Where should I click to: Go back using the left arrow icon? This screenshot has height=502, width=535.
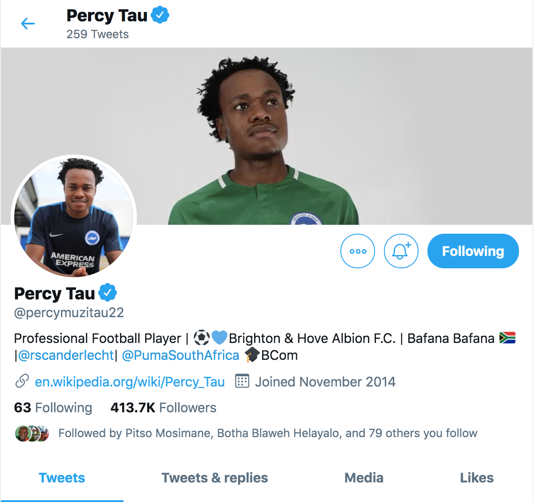28,24
